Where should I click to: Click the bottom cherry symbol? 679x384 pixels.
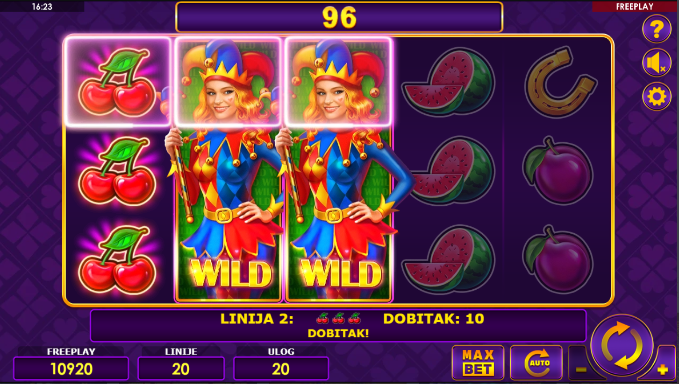click(x=117, y=259)
